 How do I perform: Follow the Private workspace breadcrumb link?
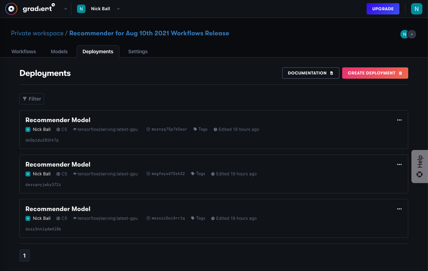pos(37,33)
